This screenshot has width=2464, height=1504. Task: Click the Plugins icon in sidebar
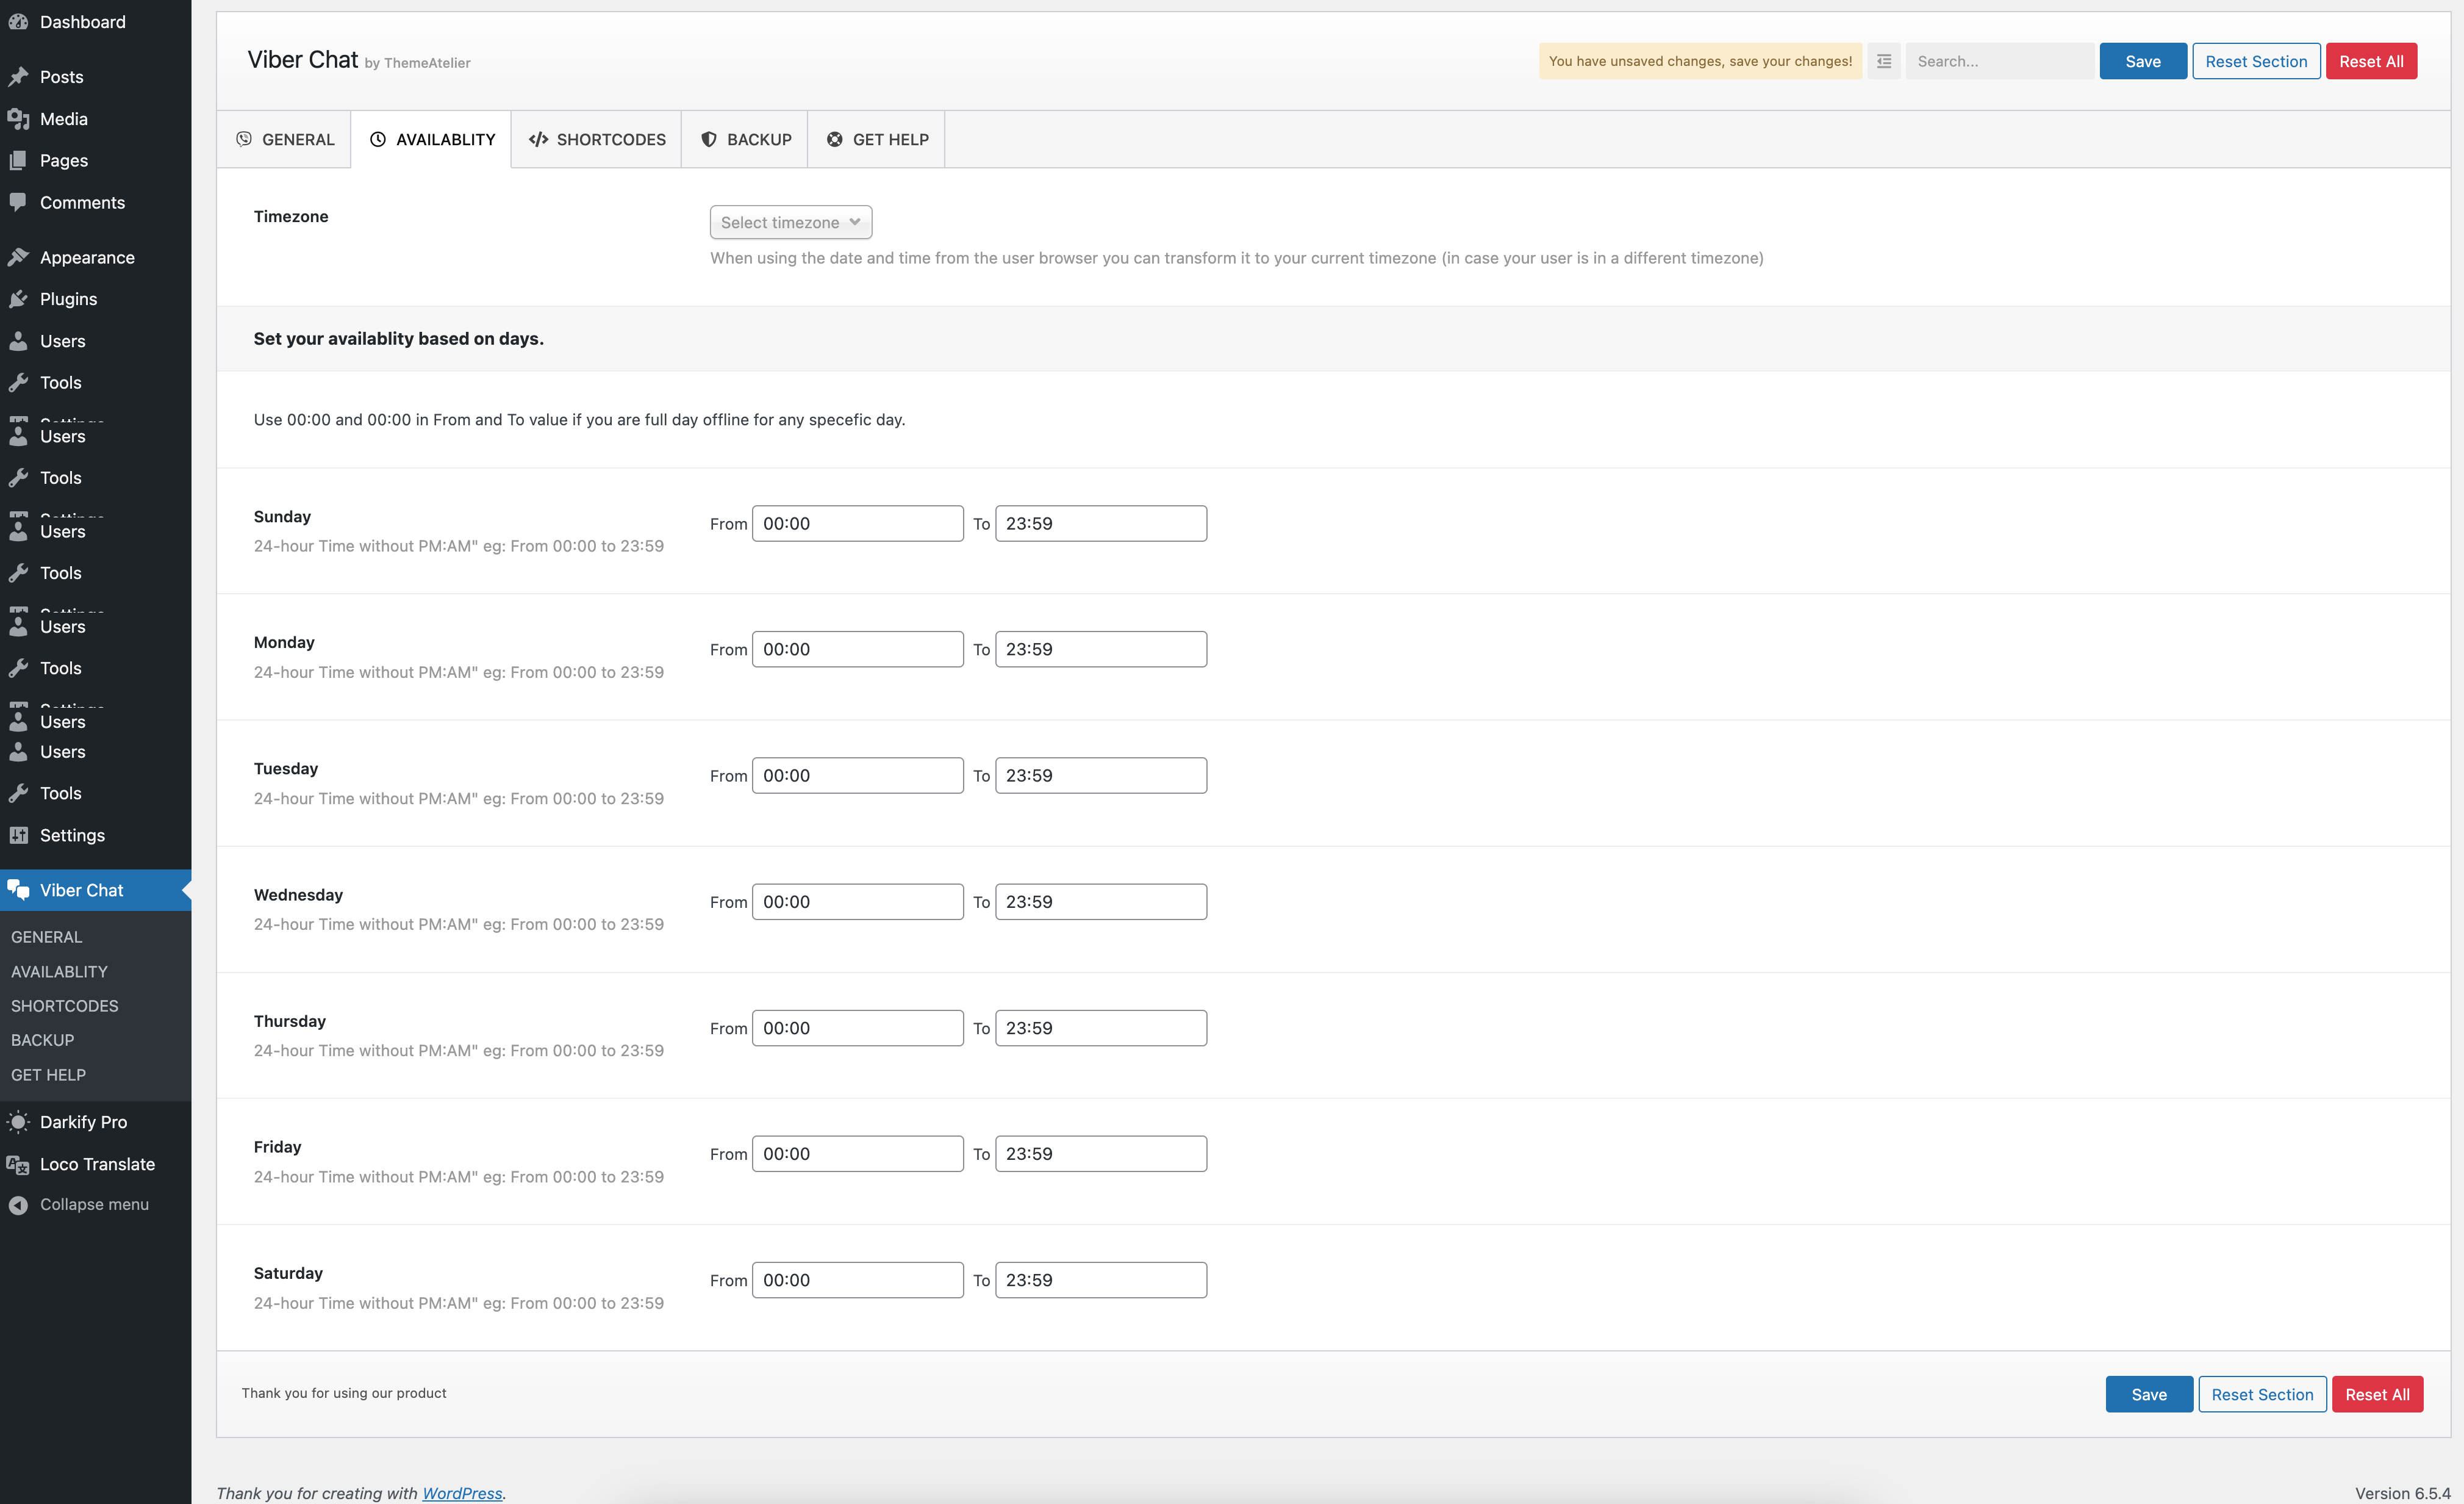tap(18, 299)
